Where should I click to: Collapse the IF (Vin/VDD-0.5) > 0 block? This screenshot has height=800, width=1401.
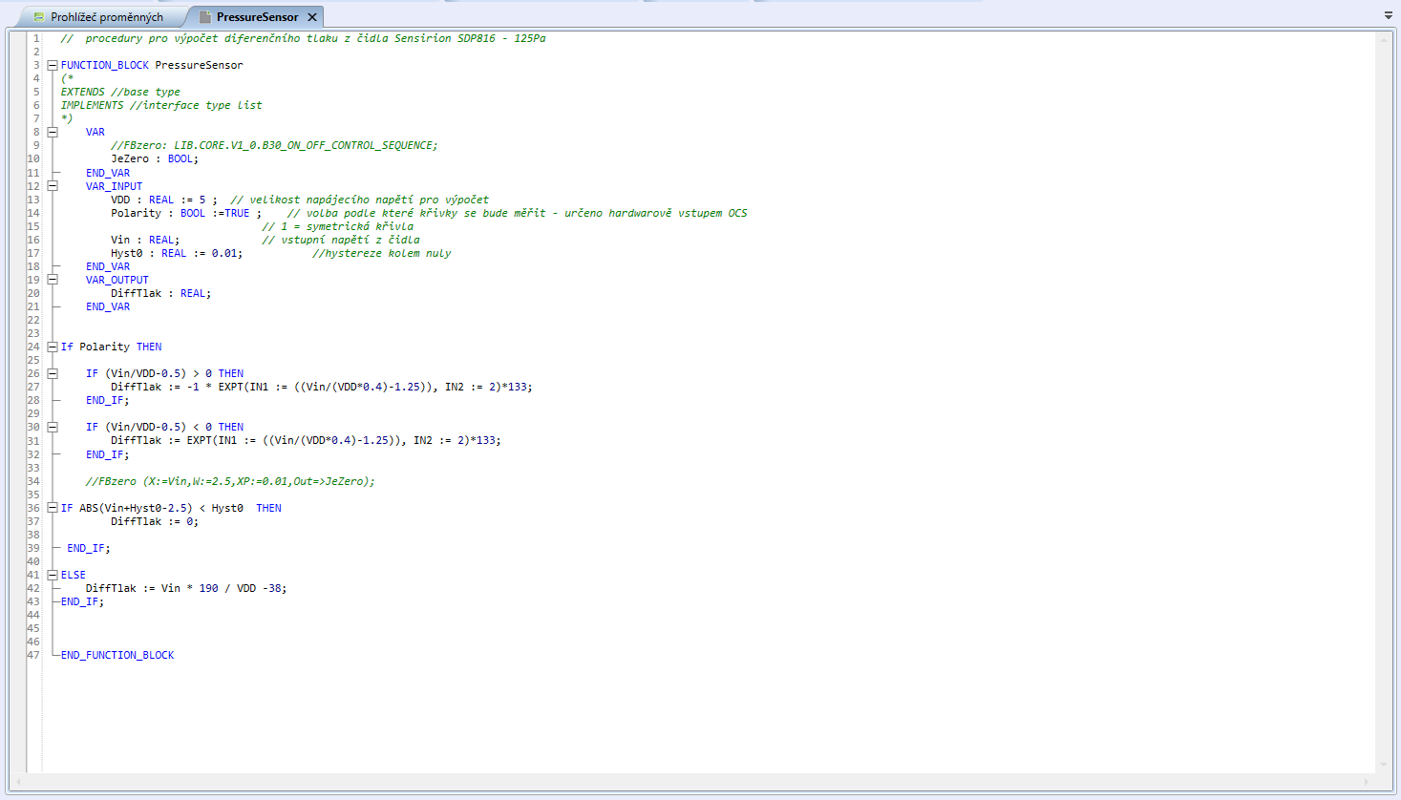click(52, 372)
